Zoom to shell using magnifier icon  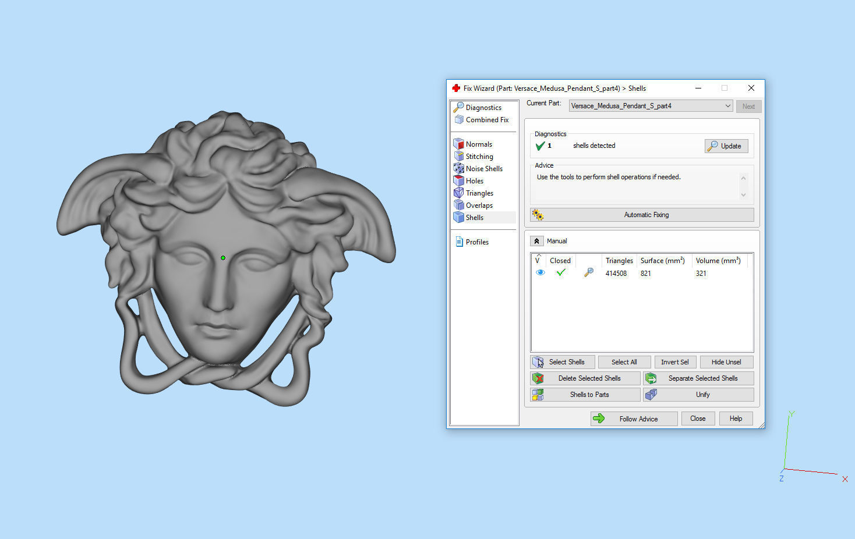point(589,272)
